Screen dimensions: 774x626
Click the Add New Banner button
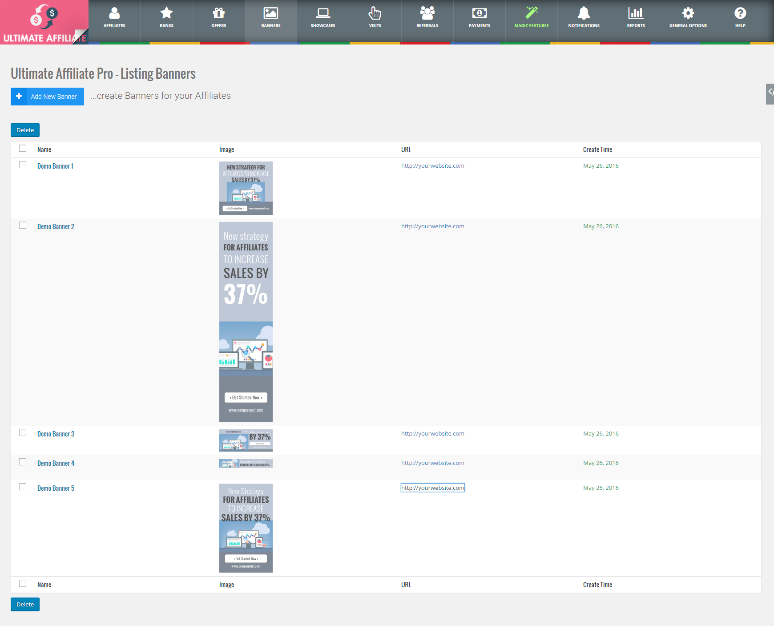(x=47, y=97)
